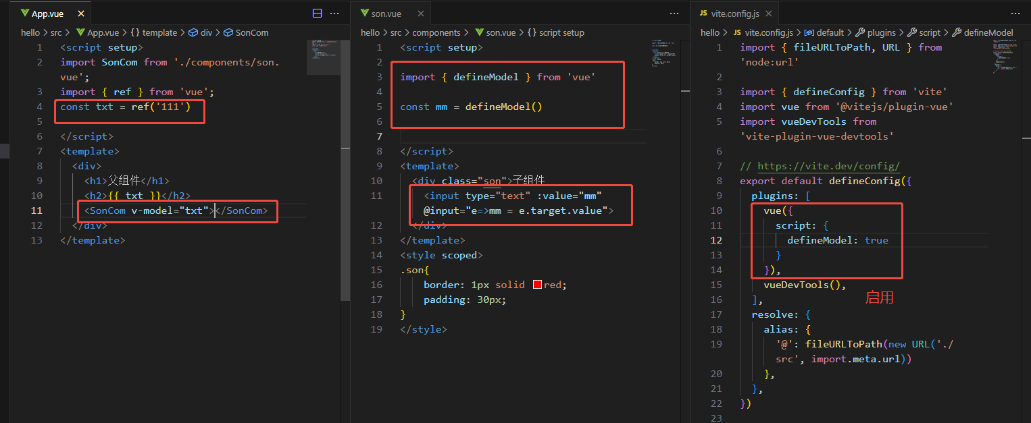Viewport: 1031px width, 423px height.
Task: Click 'export default defineConfig({' line
Action: (x=826, y=181)
